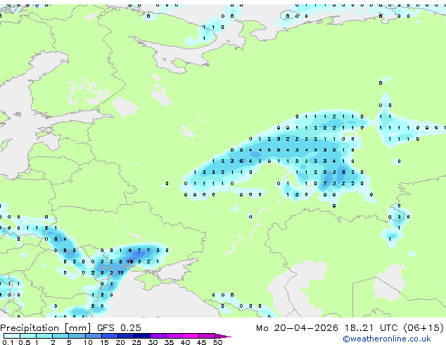The height and width of the screenshot is (345, 446).
Task: Click the 25–30 mm dark navy swatch
Action: coord(142,336)
